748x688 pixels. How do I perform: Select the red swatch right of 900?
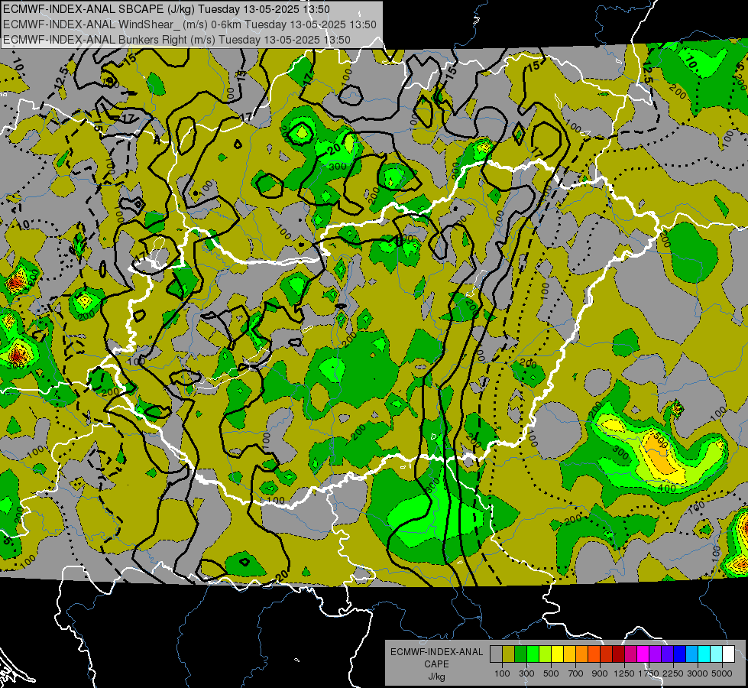pos(607,654)
